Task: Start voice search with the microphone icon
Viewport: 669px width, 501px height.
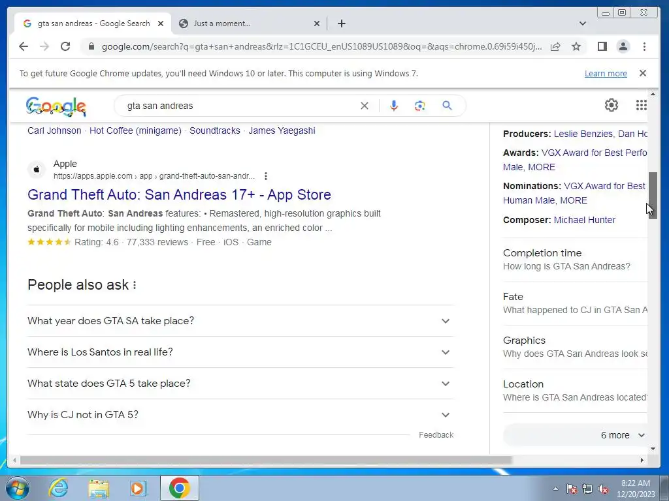Action: (x=394, y=106)
